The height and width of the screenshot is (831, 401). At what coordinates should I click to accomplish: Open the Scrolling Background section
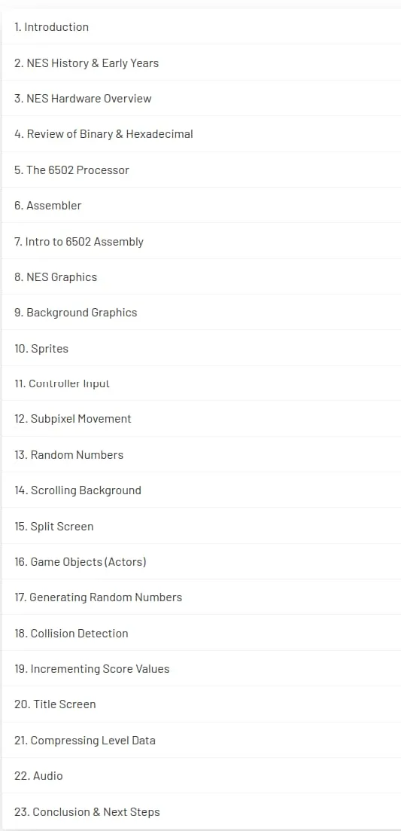[201, 490]
